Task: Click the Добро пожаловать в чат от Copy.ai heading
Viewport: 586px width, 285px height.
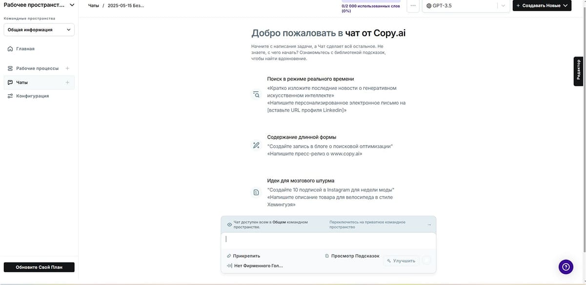Action: pyautogui.click(x=328, y=33)
